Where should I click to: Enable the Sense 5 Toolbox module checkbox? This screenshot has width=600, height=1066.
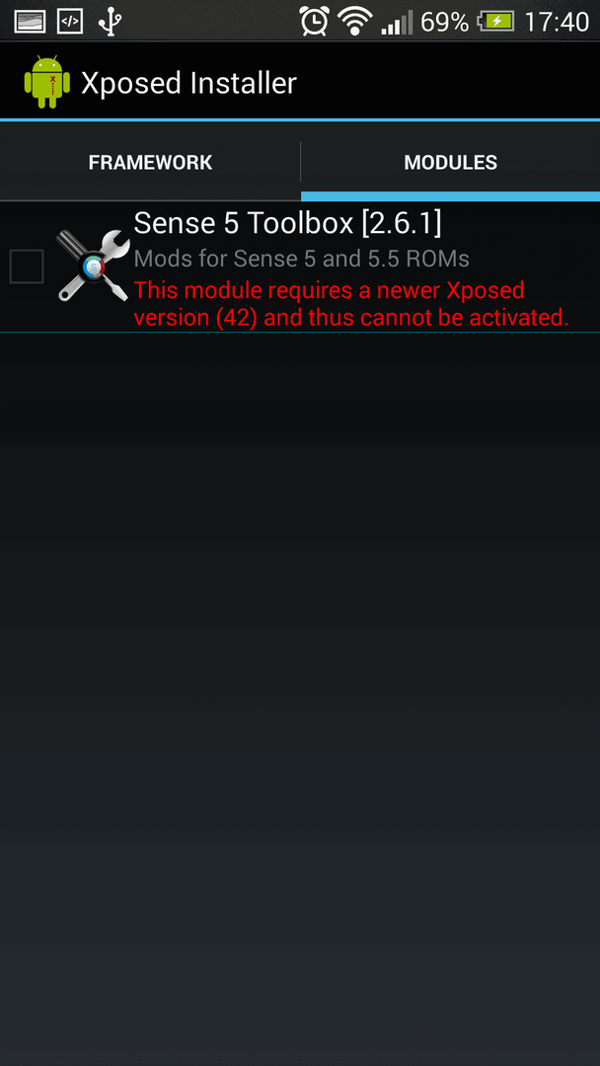point(27,266)
